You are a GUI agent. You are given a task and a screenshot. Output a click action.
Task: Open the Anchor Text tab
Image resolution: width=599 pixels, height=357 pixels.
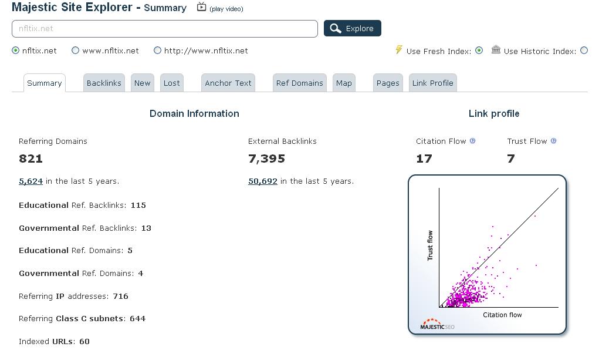coord(228,83)
